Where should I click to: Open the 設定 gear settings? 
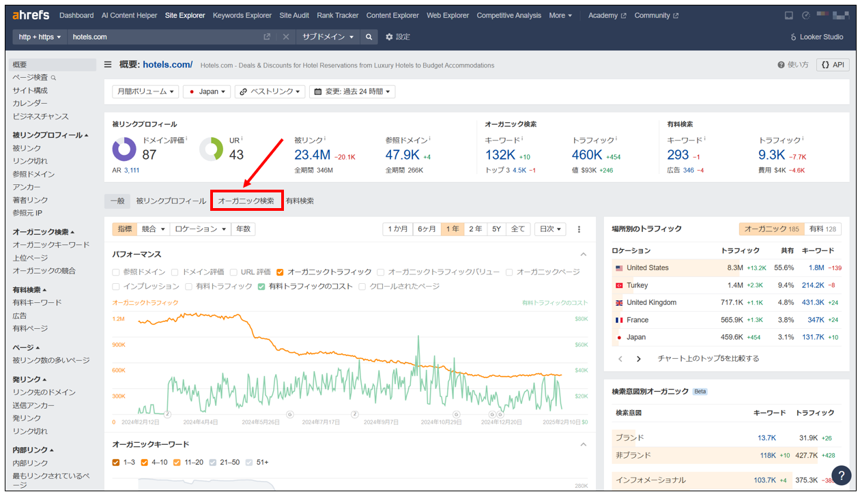coord(398,37)
